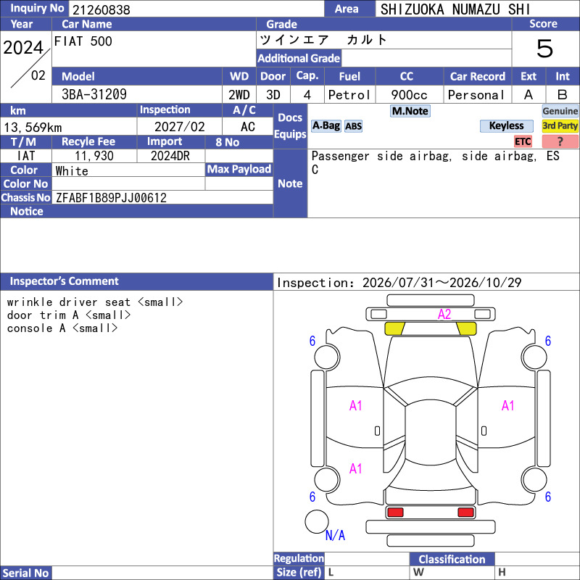This screenshot has width=580, height=580.
Task: Click the Genuine badge
Action: (560, 111)
